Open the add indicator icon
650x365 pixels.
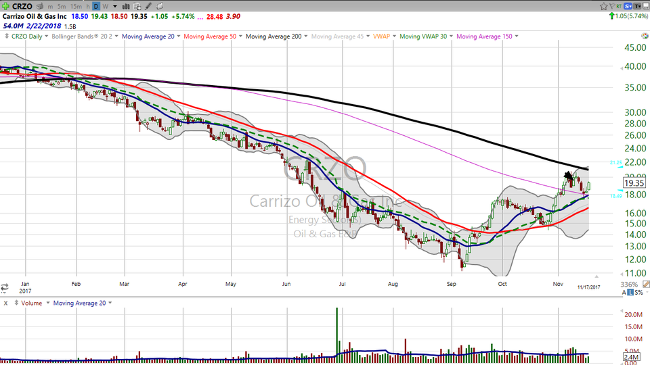pos(137,6)
